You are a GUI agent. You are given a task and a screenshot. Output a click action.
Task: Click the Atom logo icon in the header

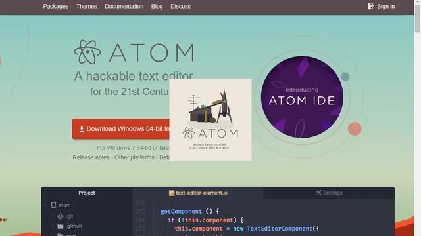coord(87,52)
